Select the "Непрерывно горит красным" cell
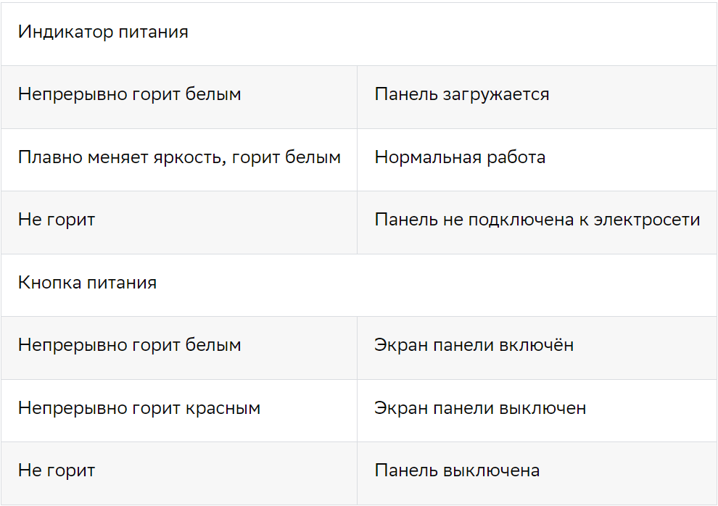Image resolution: width=718 pixels, height=506 pixels. point(139,409)
